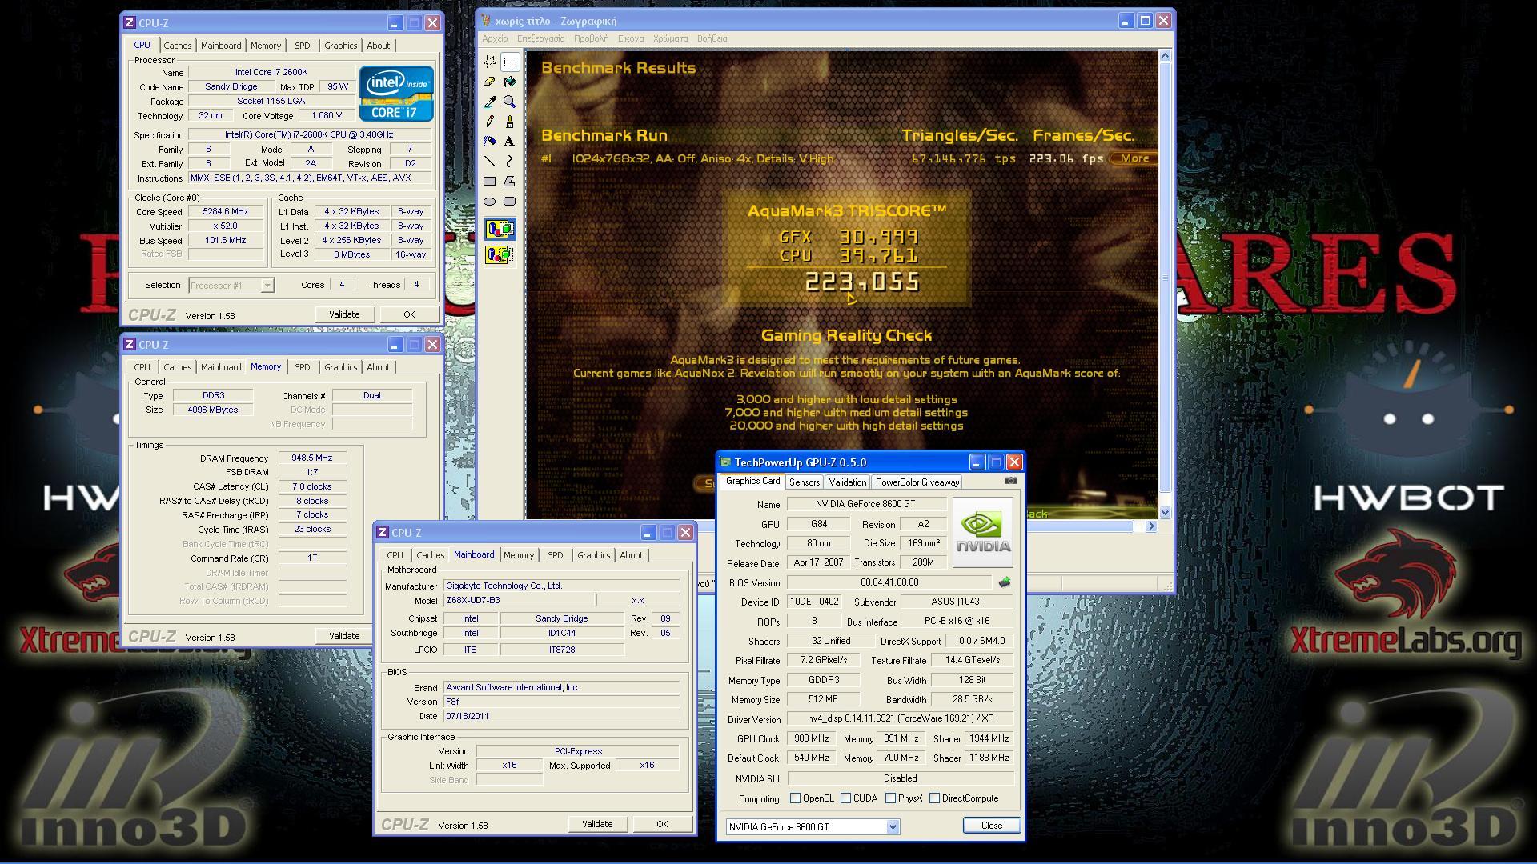Open About tab in top CPU-Z window
Viewport: 1537px width, 864px height.
pyautogui.click(x=378, y=46)
